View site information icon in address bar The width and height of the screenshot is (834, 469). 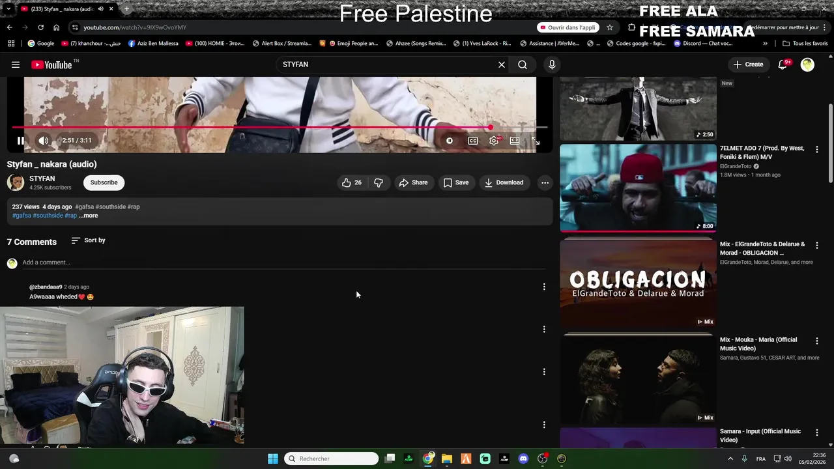(75, 27)
